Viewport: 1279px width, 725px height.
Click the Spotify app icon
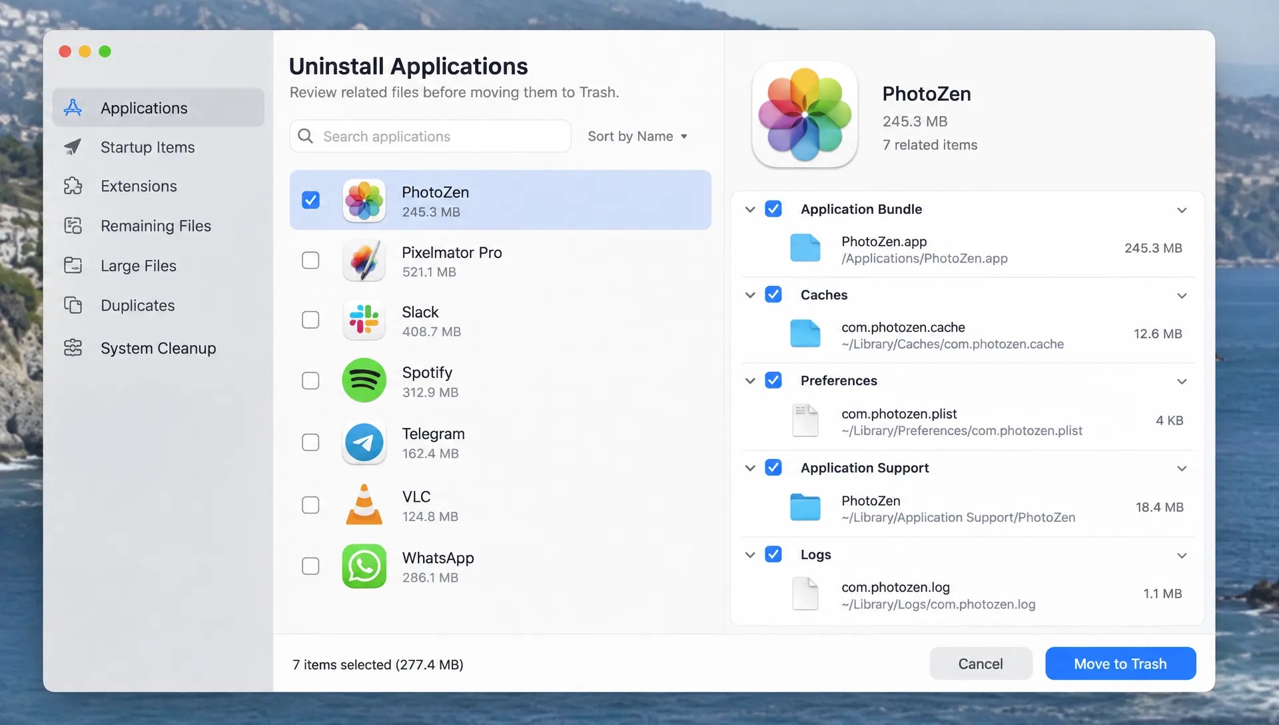pos(364,380)
